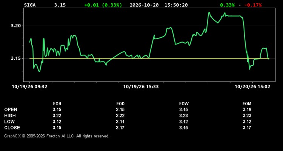Click the green +0.01 (0.33%) change
283x151 pixels.
point(103,5)
